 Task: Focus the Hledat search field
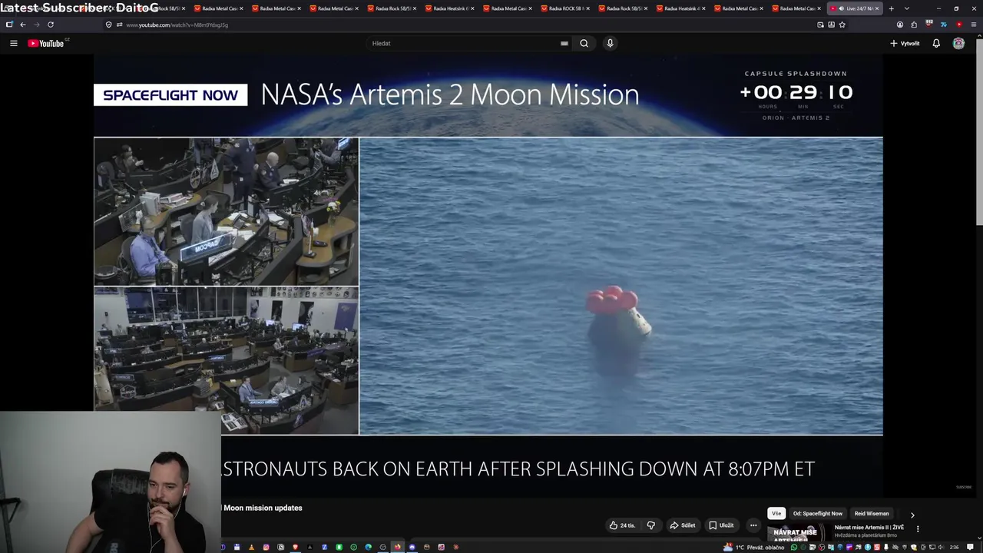[x=465, y=43]
